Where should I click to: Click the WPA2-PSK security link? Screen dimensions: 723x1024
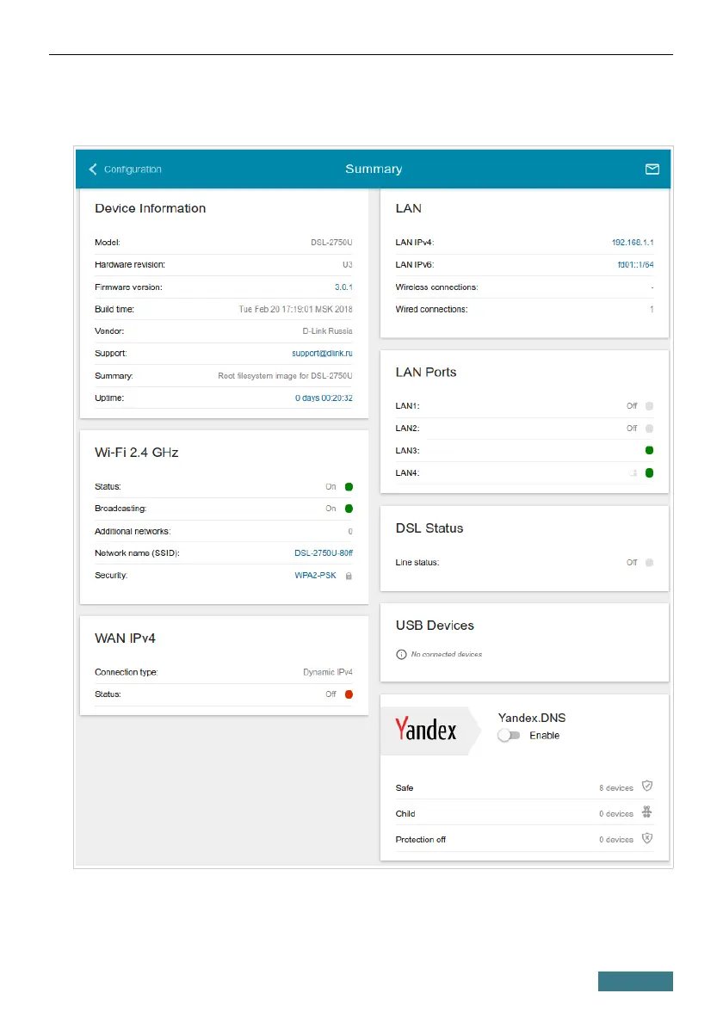(316, 576)
